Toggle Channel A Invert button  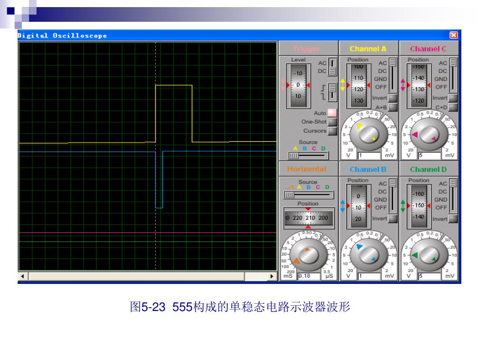[393, 98]
